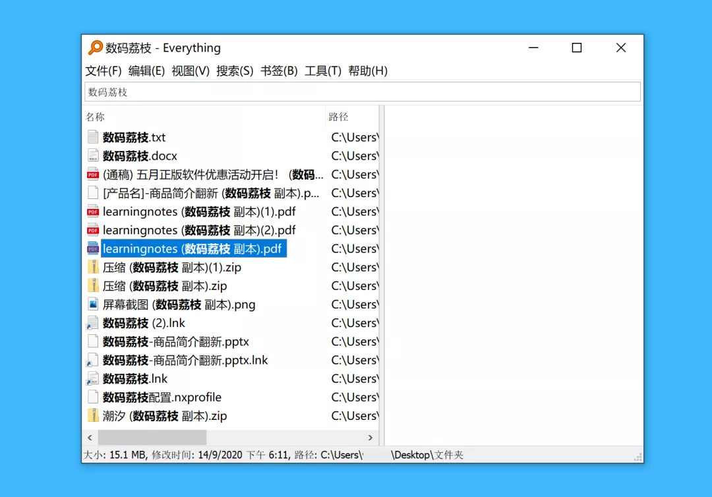Click the PDF icon of learningnotes (数码荔枝 副本)(1).pdf
This screenshot has width=712, height=497.
click(93, 212)
